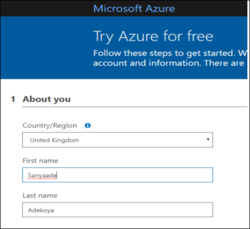
Task: Click the Country/Region info icon
Action: [87, 125]
